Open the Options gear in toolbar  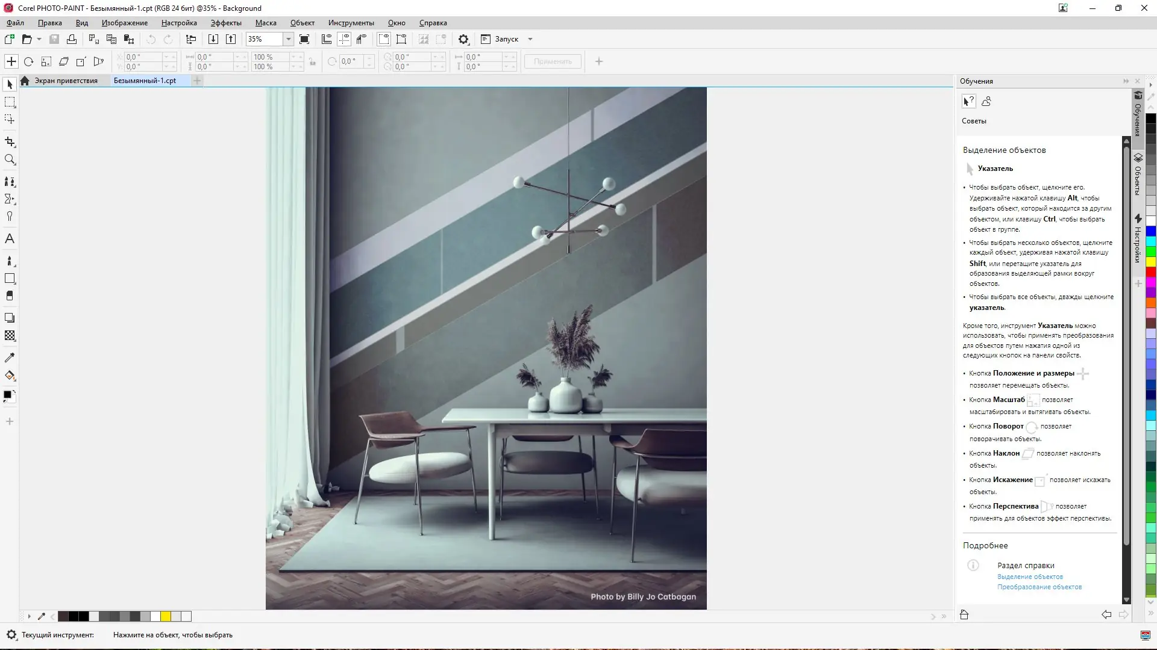(463, 39)
